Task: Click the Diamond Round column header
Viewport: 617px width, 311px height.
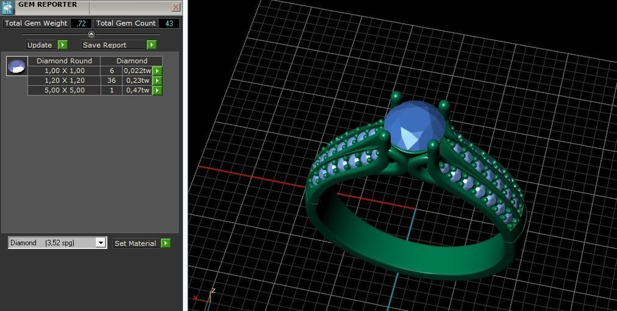Action: (64, 61)
